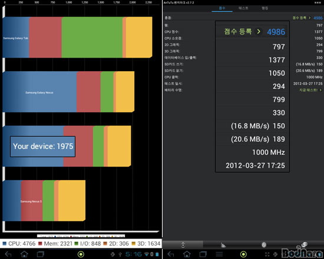Tap the blue CPU legend swatch
The width and height of the screenshot is (324, 259).
(x=5, y=244)
